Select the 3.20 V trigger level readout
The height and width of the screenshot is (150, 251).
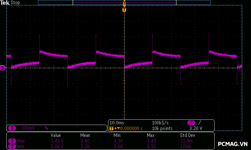(x=196, y=128)
